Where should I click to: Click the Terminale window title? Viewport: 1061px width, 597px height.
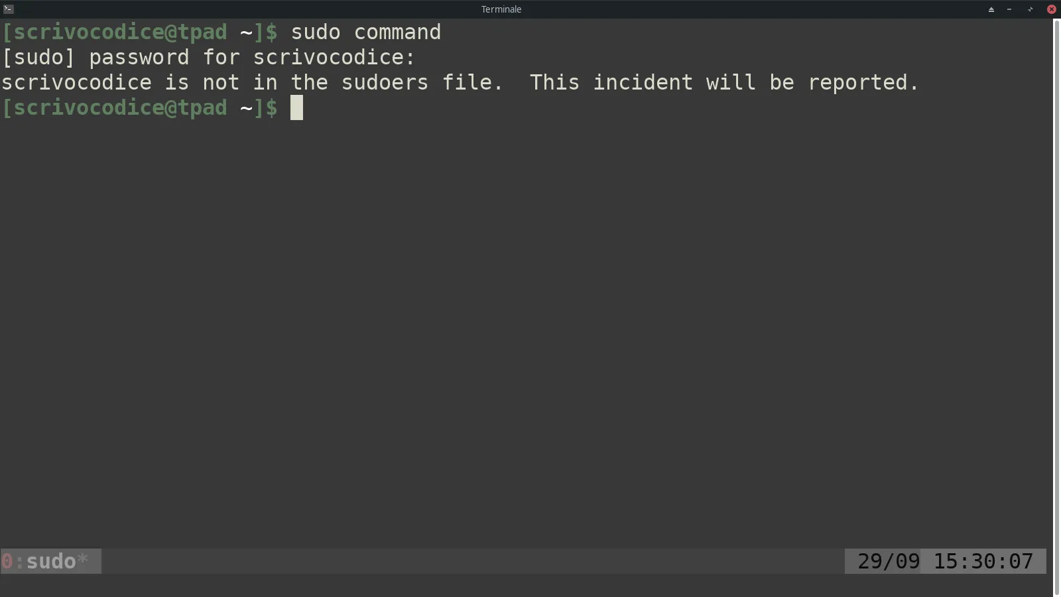[x=501, y=9]
